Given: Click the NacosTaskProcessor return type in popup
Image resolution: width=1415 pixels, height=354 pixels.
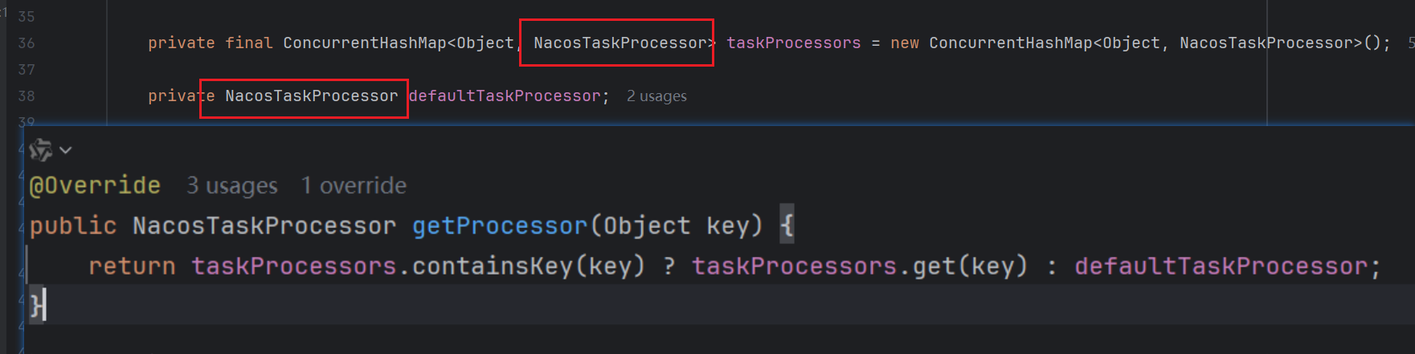Looking at the screenshot, I should (264, 226).
